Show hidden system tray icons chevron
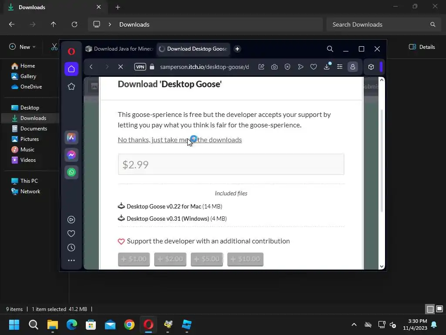446x335 pixels. click(354, 325)
